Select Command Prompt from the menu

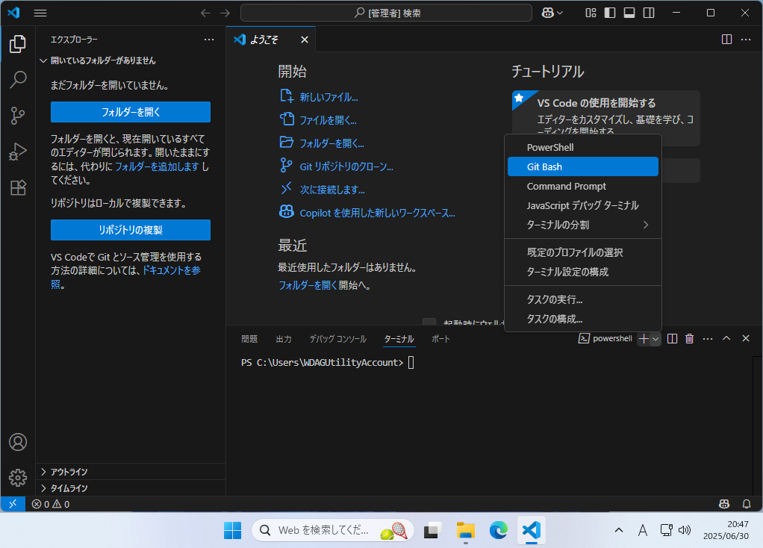pos(583,187)
